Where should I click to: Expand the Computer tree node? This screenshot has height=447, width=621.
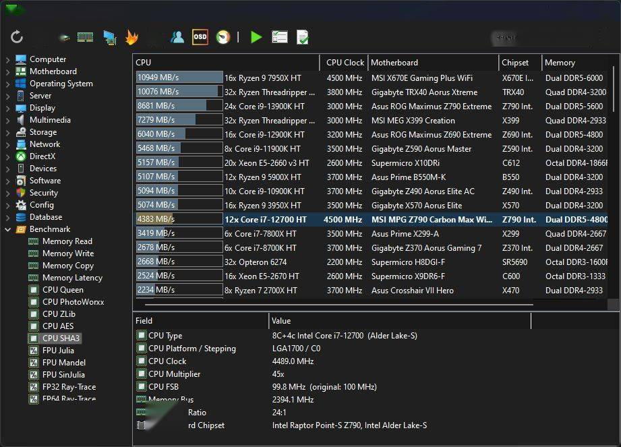coord(8,59)
